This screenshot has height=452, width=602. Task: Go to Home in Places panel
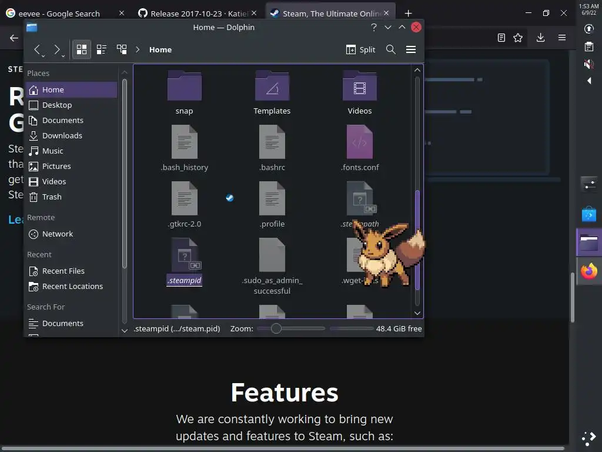point(71,89)
